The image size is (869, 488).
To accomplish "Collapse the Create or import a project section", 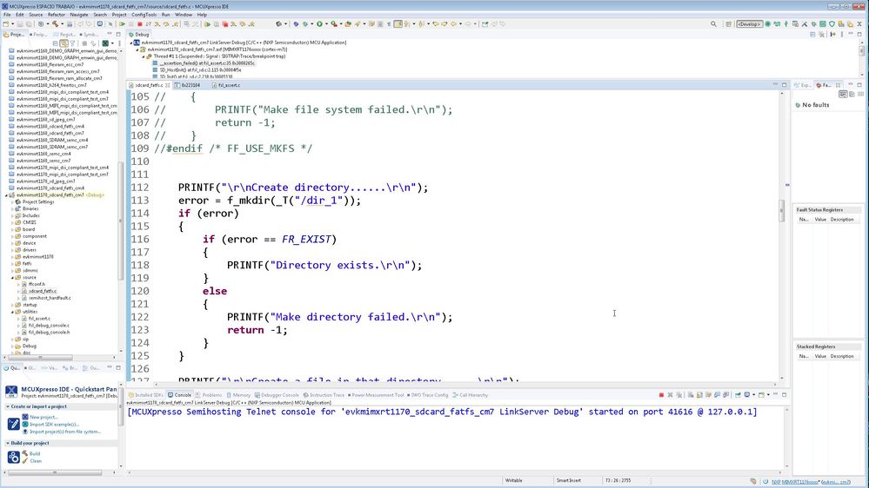I will click(8, 406).
